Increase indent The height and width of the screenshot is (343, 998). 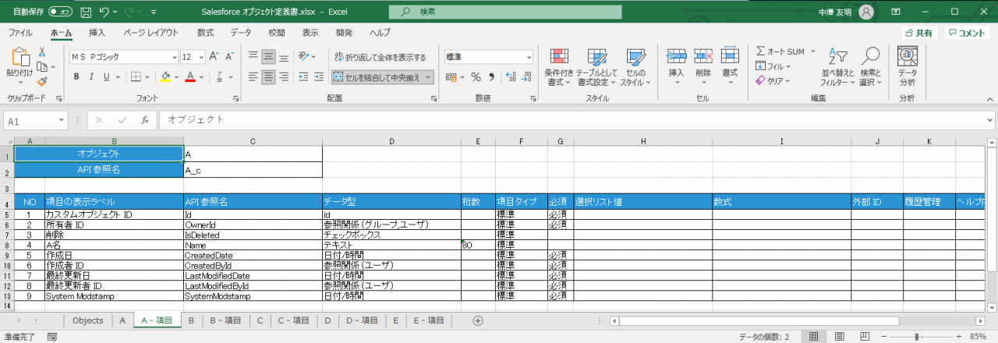point(318,76)
